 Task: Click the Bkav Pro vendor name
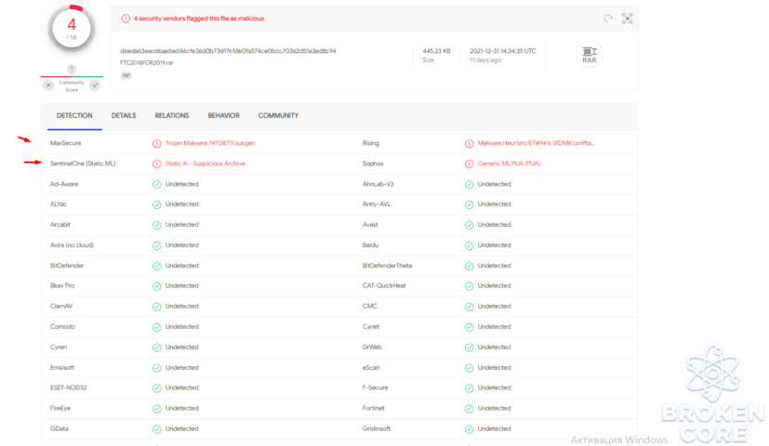[x=62, y=286]
